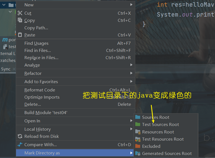The height and width of the screenshot is (158, 215).
Task: Click the orange Excluded folder icon
Action: click(138, 146)
